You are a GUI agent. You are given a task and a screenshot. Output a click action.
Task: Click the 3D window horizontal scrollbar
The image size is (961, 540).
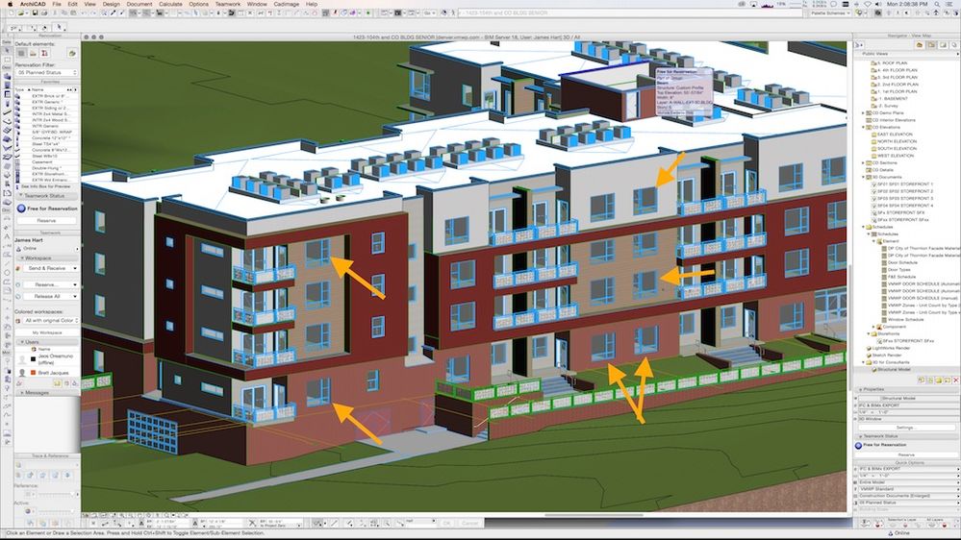(x=594, y=515)
